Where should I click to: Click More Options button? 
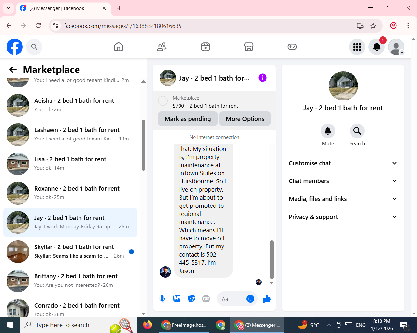245,119
